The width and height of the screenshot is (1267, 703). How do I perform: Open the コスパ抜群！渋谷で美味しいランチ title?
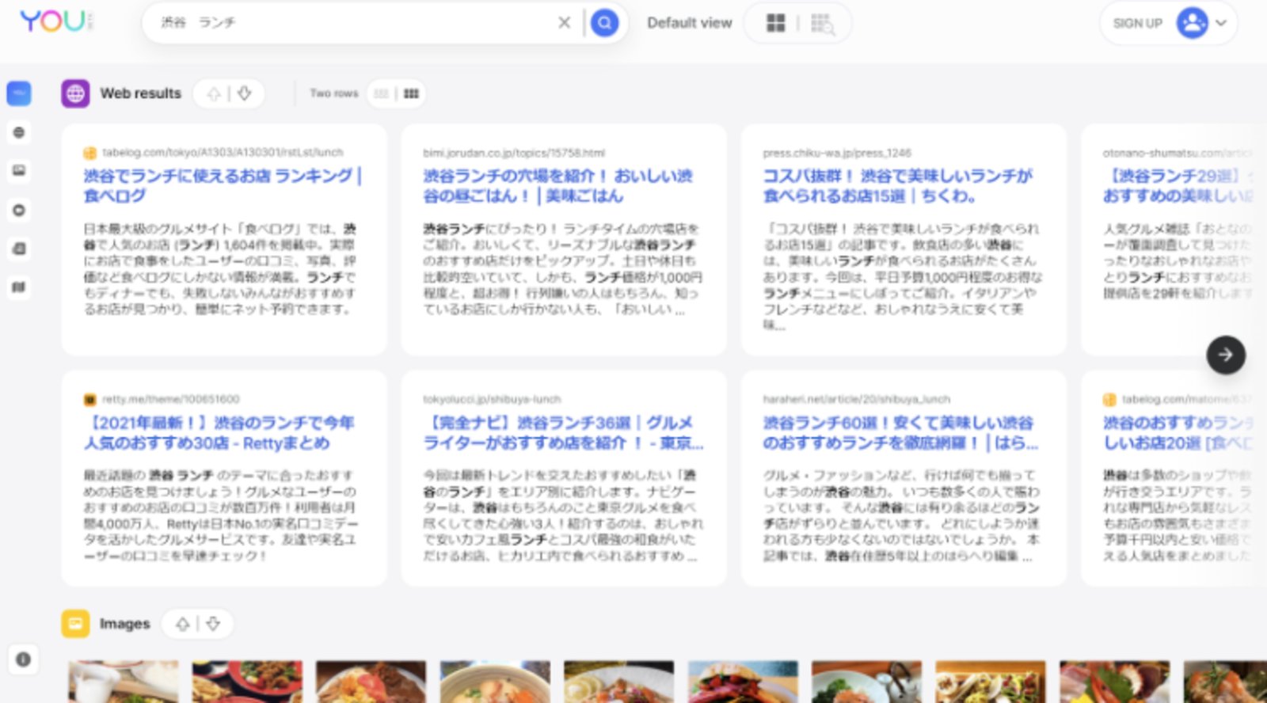[x=897, y=185]
